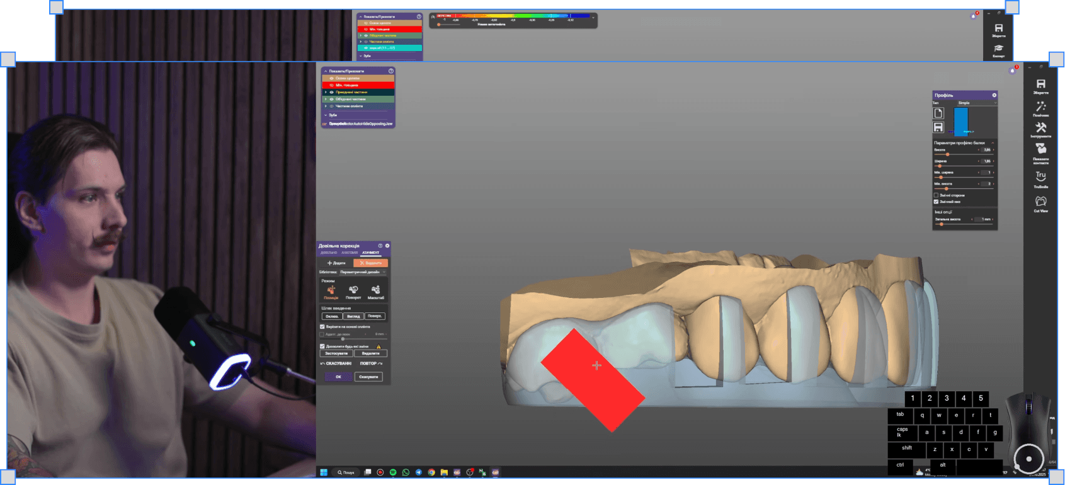Toggle visibility eye for Скани щелепи
Screen dimensions: 1065x485
[331, 78]
